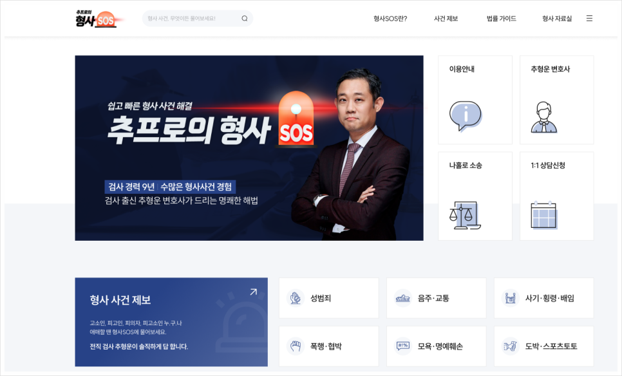Open 형사 자료실 menu item
This screenshot has width=622, height=376.
(x=557, y=18)
